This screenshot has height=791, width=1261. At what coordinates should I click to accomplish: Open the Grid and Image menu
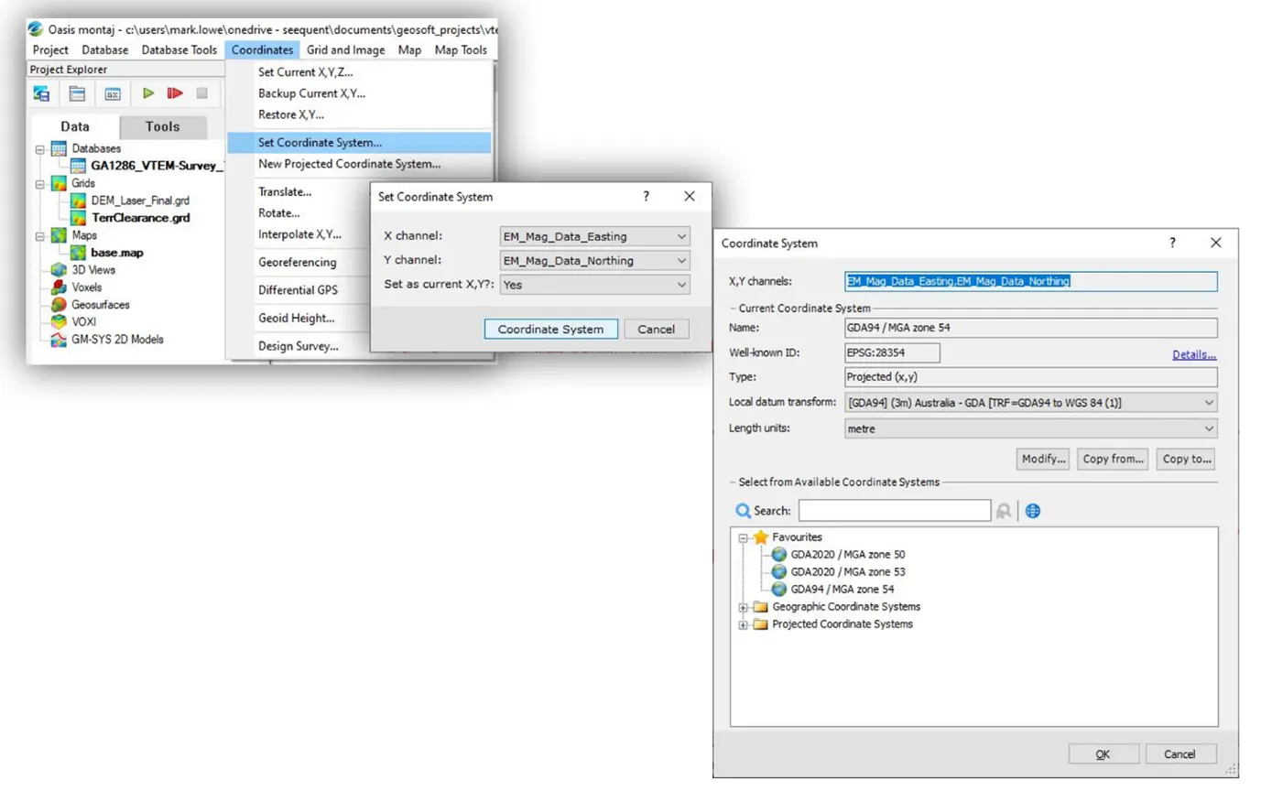(x=346, y=50)
